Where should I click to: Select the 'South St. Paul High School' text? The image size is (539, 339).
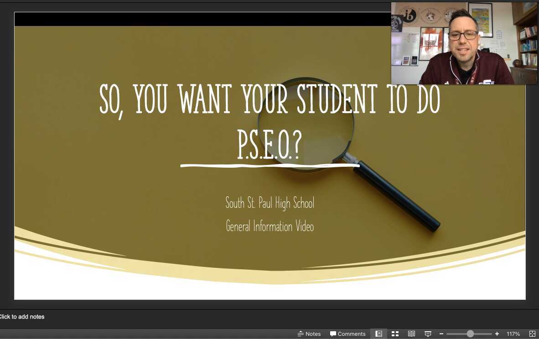coord(270,204)
